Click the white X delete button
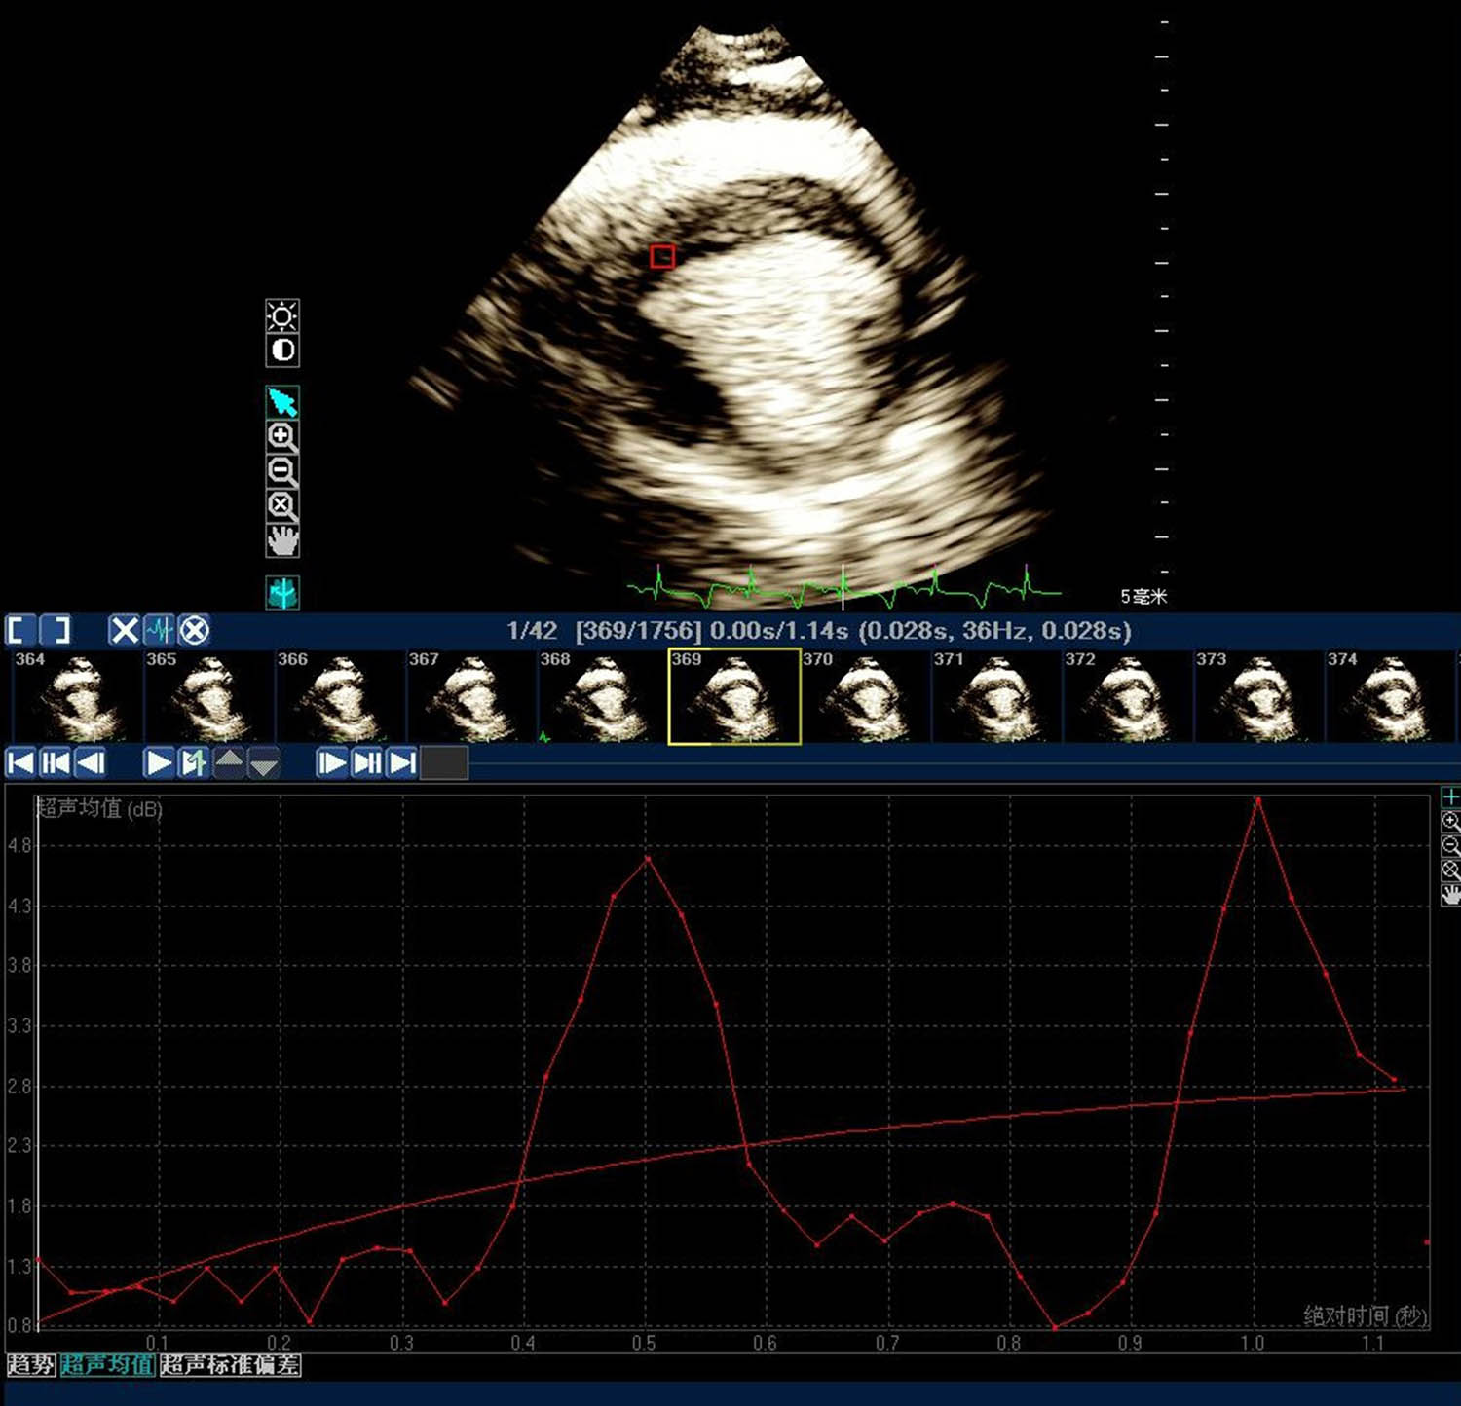Screen dimensions: 1461x1406 click(x=124, y=630)
